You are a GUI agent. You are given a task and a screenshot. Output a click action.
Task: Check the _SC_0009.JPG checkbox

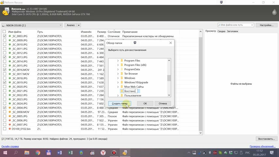[x=5, y=40]
